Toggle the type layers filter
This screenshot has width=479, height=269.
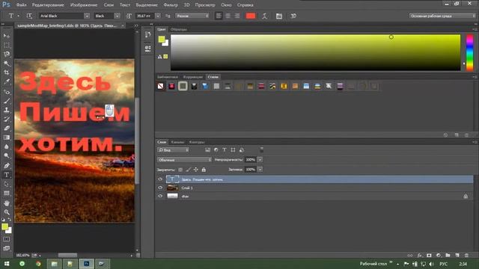pyautogui.click(x=225, y=149)
